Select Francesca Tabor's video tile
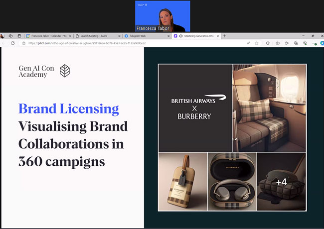The width and height of the screenshot is (324, 229). click(x=162, y=16)
